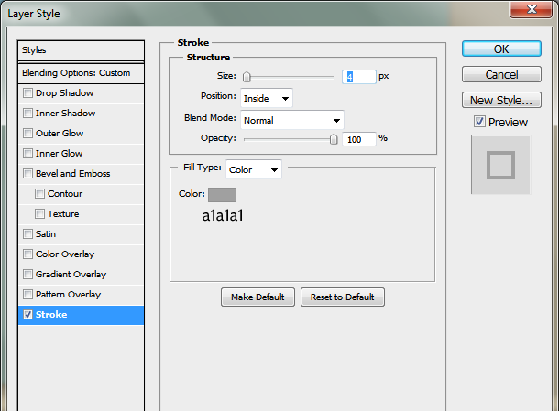Toggle the Inner Shadow effect checkbox
This screenshot has height=411, width=559.
[27, 114]
